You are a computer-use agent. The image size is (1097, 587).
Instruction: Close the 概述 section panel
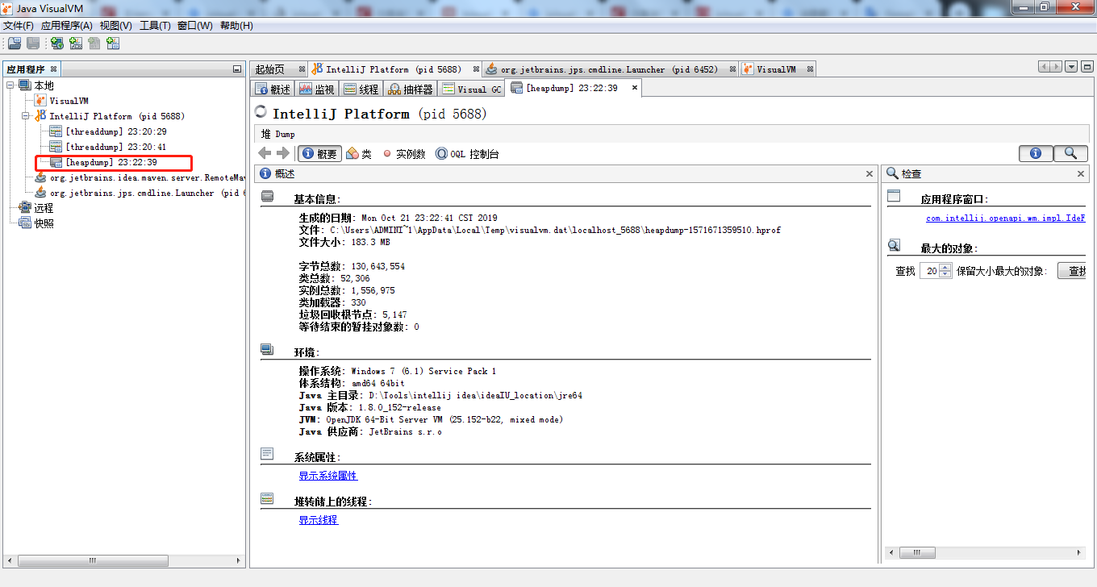tap(870, 173)
